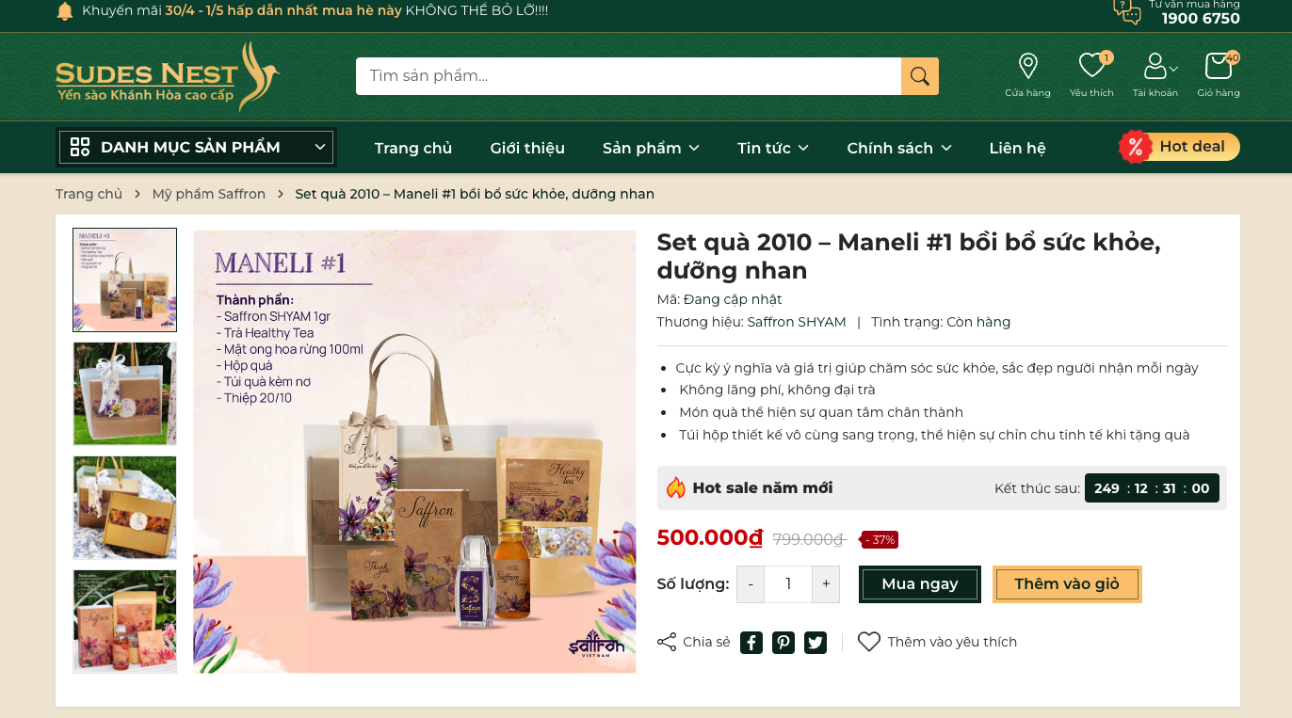The image size is (1292, 718).
Task: Open the Liên hệ menu item
Action: point(1017,148)
